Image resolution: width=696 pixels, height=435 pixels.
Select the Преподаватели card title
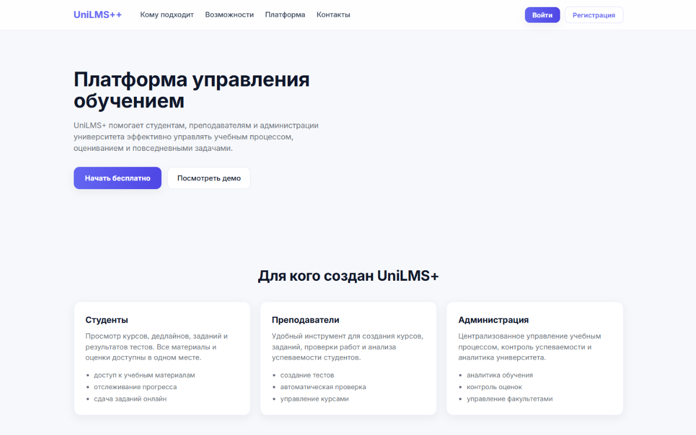point(306,320)
